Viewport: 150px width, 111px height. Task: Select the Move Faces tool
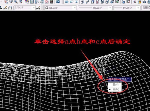tap(87, 2)
